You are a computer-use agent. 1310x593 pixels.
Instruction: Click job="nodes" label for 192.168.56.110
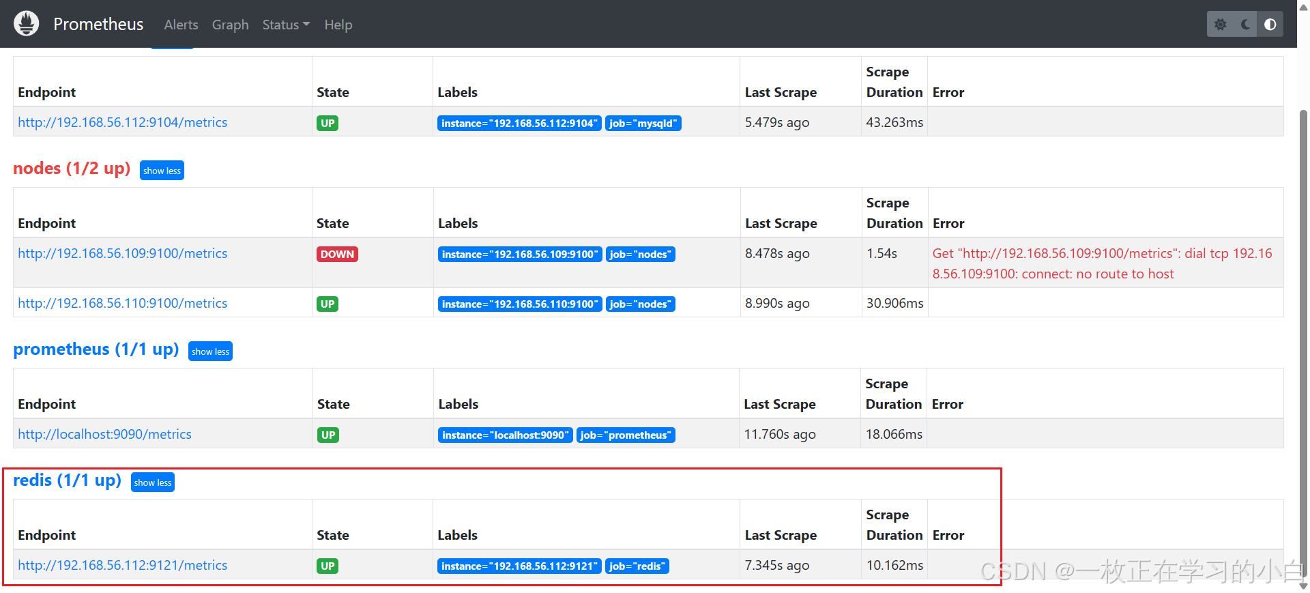click(641, 304)
